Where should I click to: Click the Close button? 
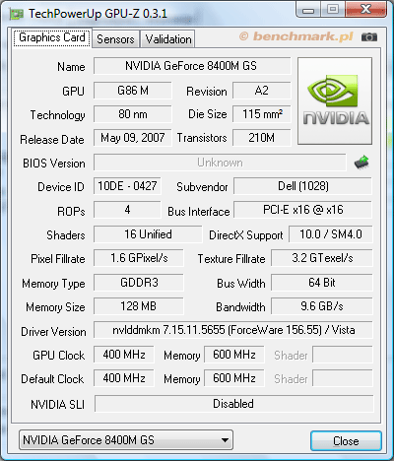point(346,441)
